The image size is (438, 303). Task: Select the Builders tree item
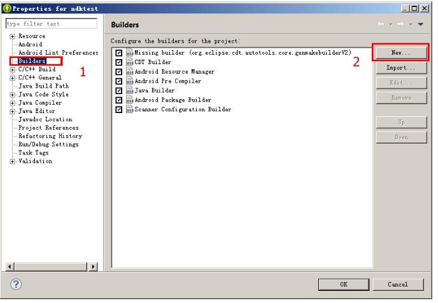32,61
